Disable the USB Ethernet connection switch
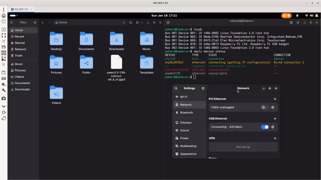 [265, 127]
